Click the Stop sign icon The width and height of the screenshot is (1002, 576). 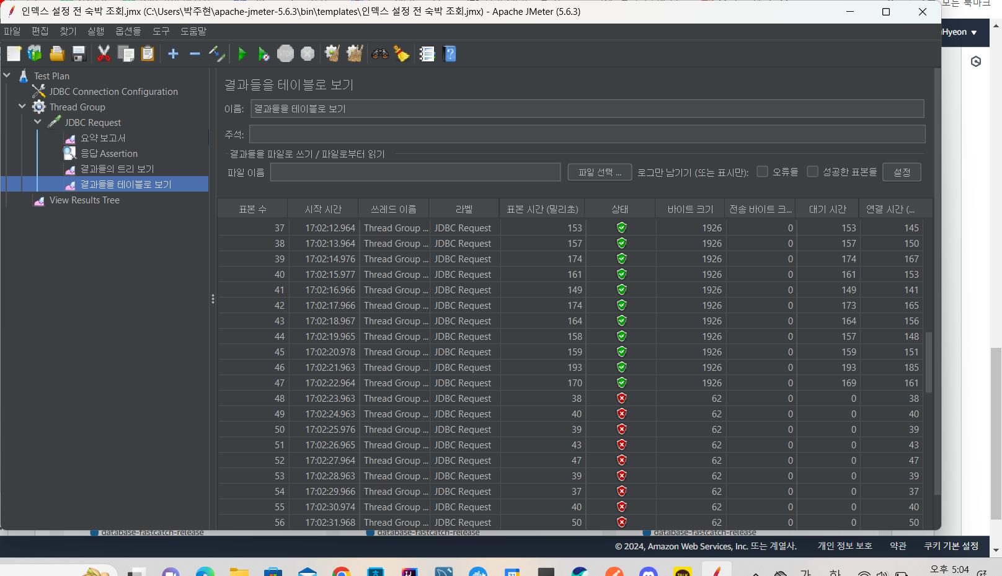pyautogui.click(x=285, y=54)
